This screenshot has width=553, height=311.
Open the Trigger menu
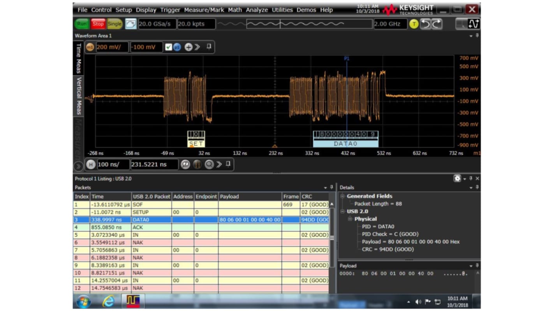170,10
